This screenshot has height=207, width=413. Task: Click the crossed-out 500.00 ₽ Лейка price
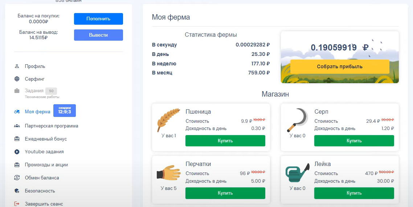(386, 172)
